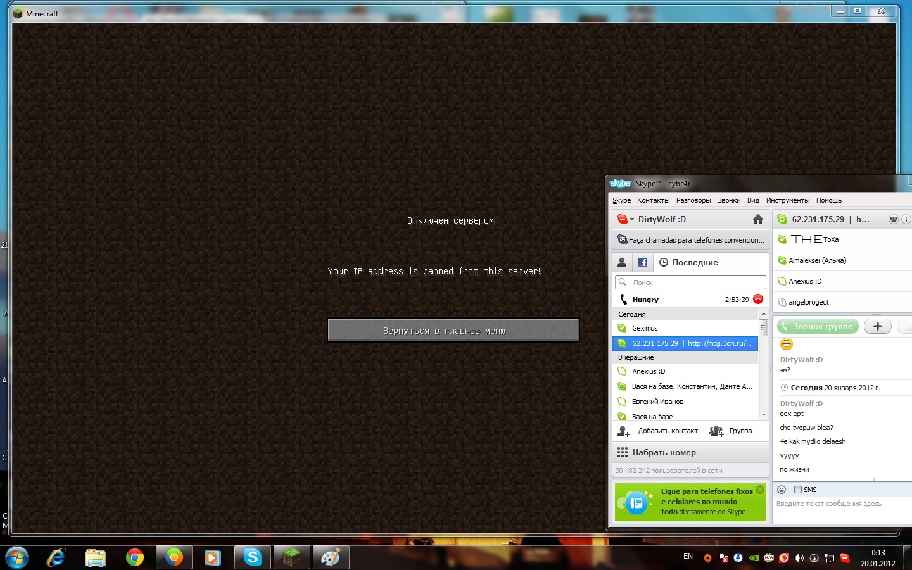Select participant Almaleksei (Альма)
The width and height of the screenshot is (912, 570).
(842, 260)
